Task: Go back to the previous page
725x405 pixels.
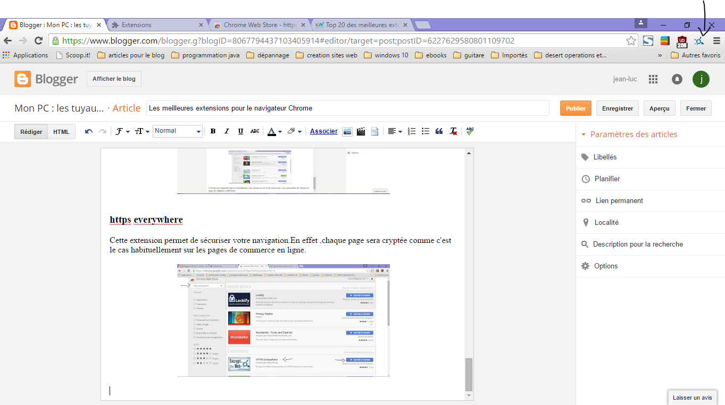Action: point(8,41)
